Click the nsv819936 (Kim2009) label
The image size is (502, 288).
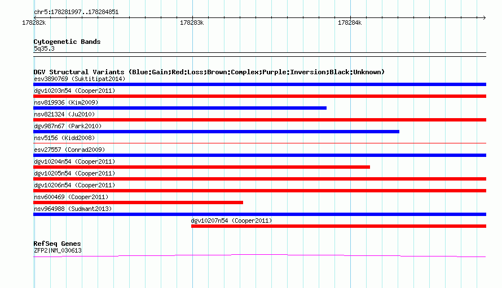(x=66, y=102)
